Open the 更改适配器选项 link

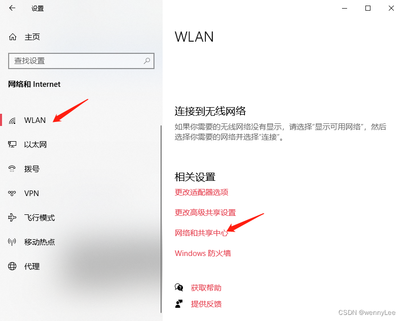[x=201, y=192]
